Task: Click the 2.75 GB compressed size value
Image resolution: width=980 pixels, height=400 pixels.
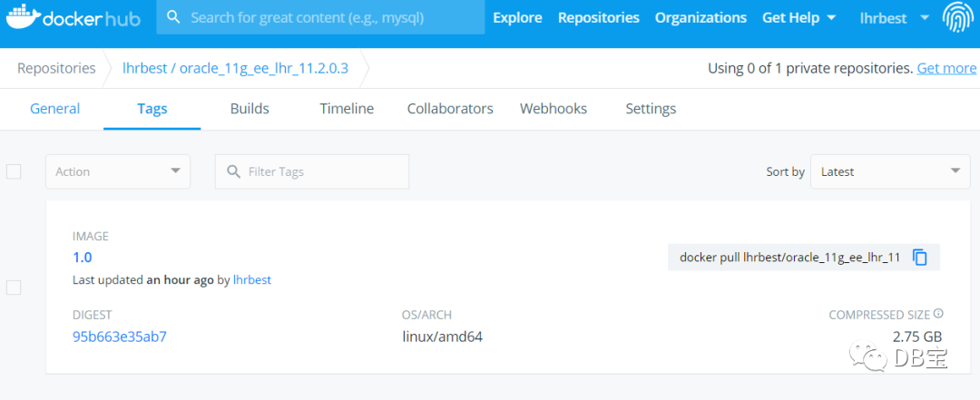Action: coord(916,337)
